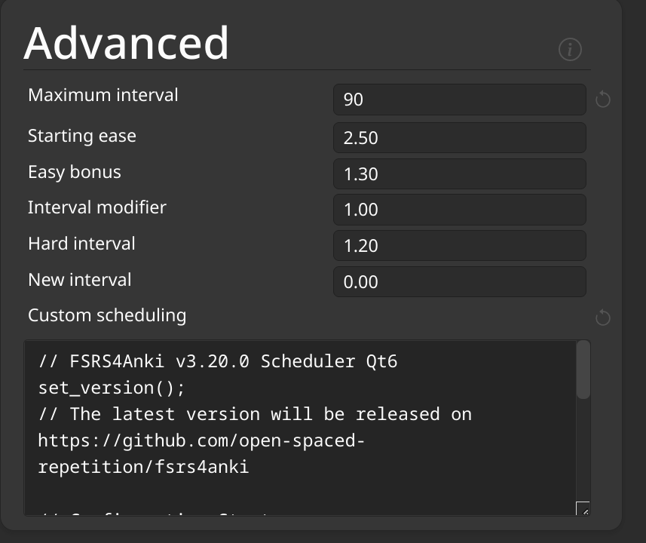Click the Maximum interval label

coord(103,95)
